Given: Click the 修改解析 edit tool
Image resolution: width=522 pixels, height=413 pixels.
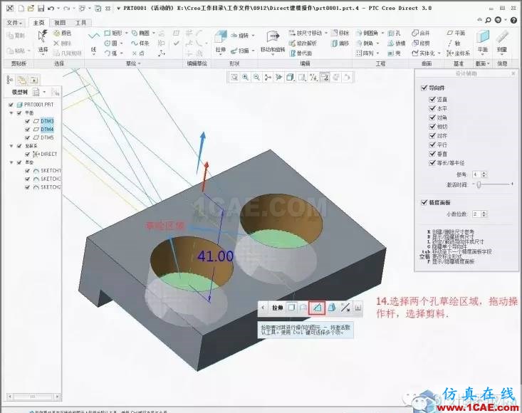Looking at the screenshot, I should click(303, 43).
